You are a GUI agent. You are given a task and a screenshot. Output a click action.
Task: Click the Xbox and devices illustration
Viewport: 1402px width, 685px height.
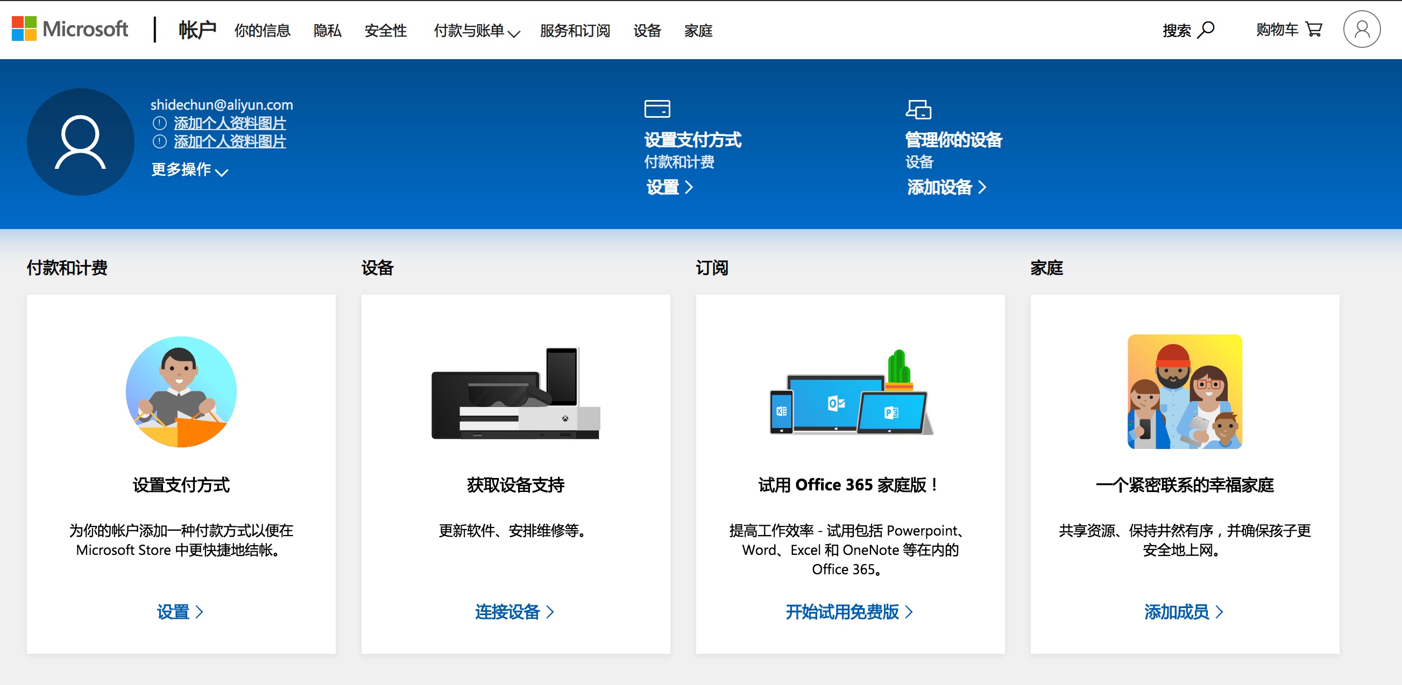[515, 393]
